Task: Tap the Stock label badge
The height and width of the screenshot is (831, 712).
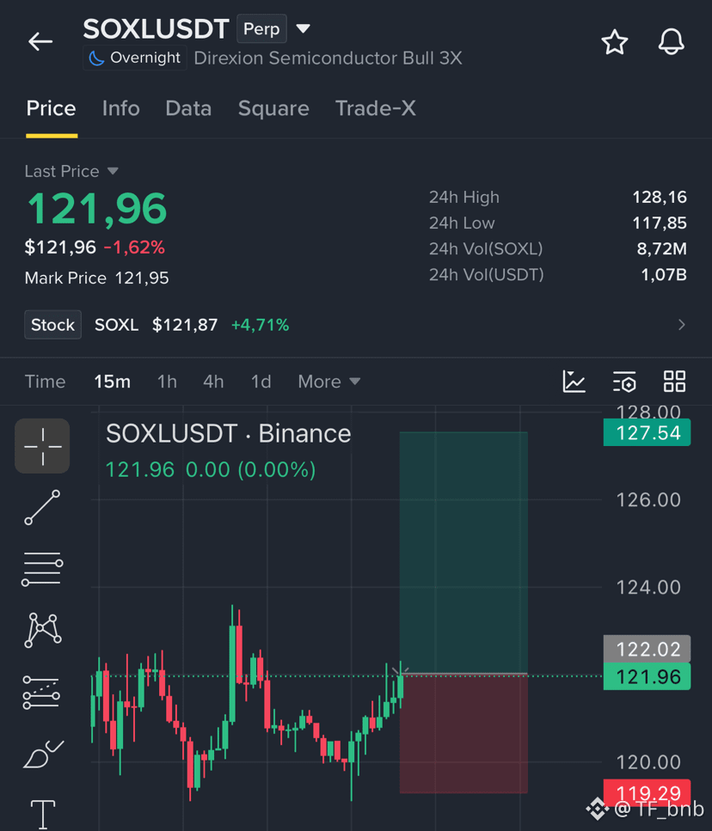Action: (52, 324)
